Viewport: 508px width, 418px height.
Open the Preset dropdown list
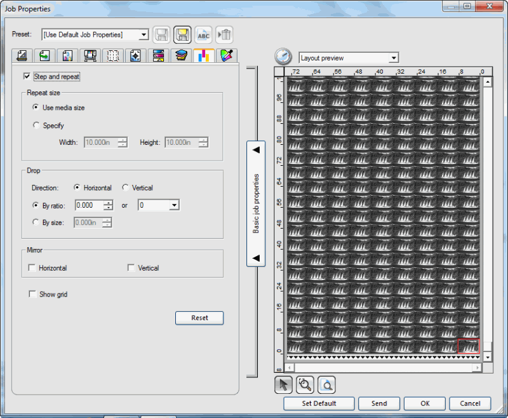click(144, 35)
